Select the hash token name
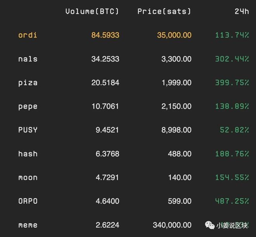Viewport: 256px width, 237px height. pos(28,154)
